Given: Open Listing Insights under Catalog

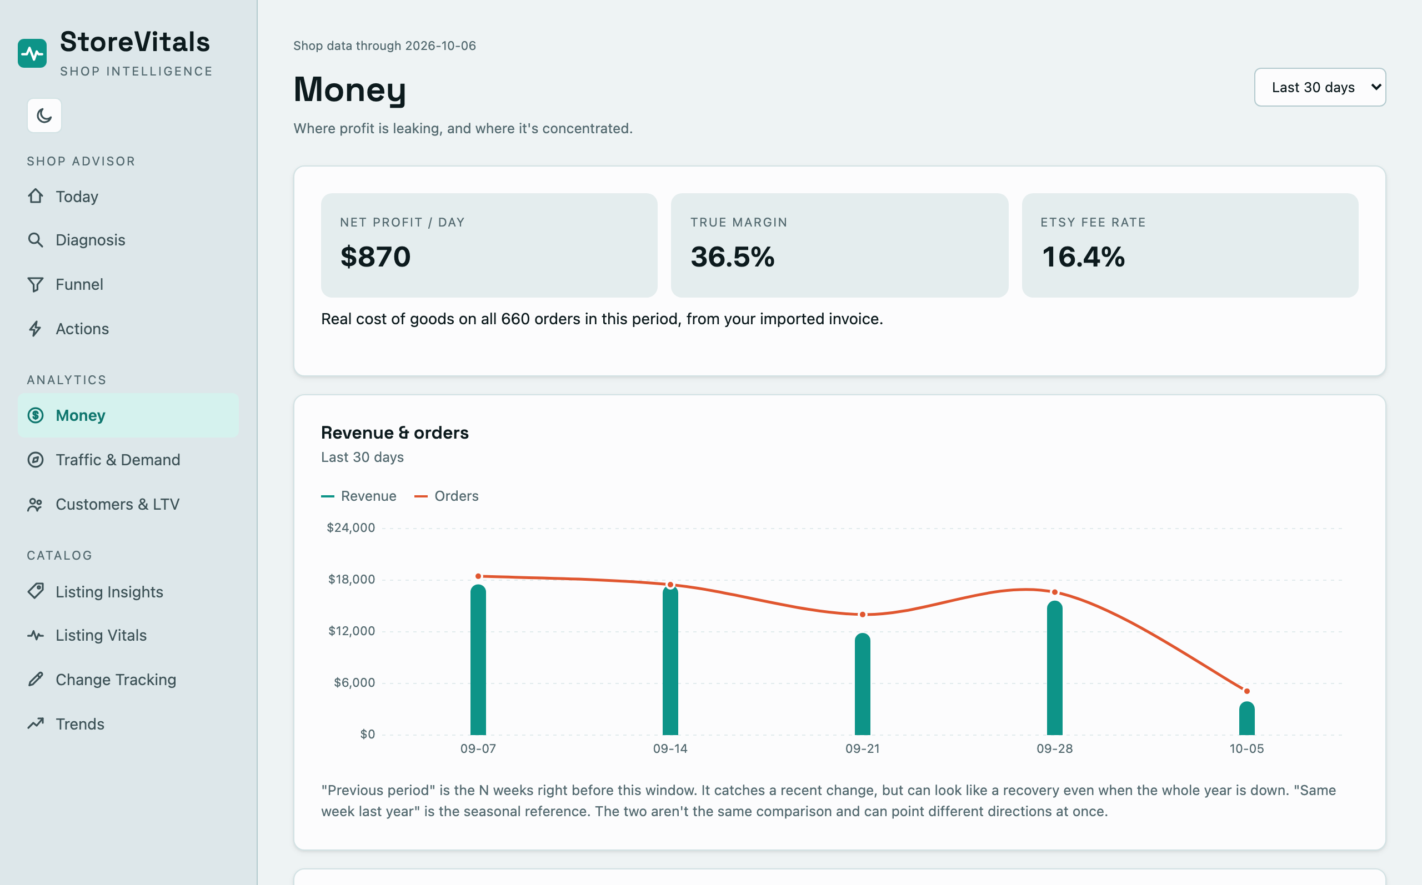Looking at the screenshot, I should [128, 591].
